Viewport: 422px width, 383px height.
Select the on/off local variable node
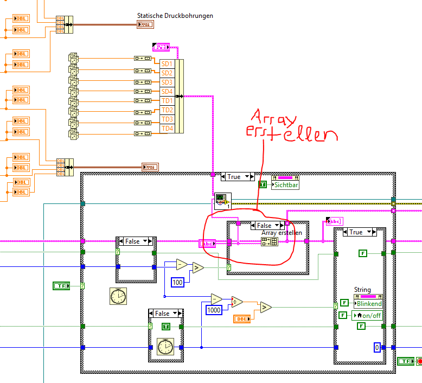[x=367, y=315]
